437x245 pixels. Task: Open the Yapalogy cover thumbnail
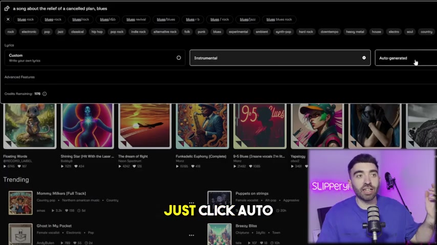coord(317,126)
